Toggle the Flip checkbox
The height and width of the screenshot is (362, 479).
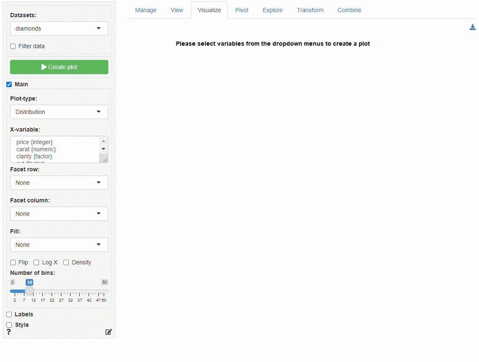[x=13, y=263]
